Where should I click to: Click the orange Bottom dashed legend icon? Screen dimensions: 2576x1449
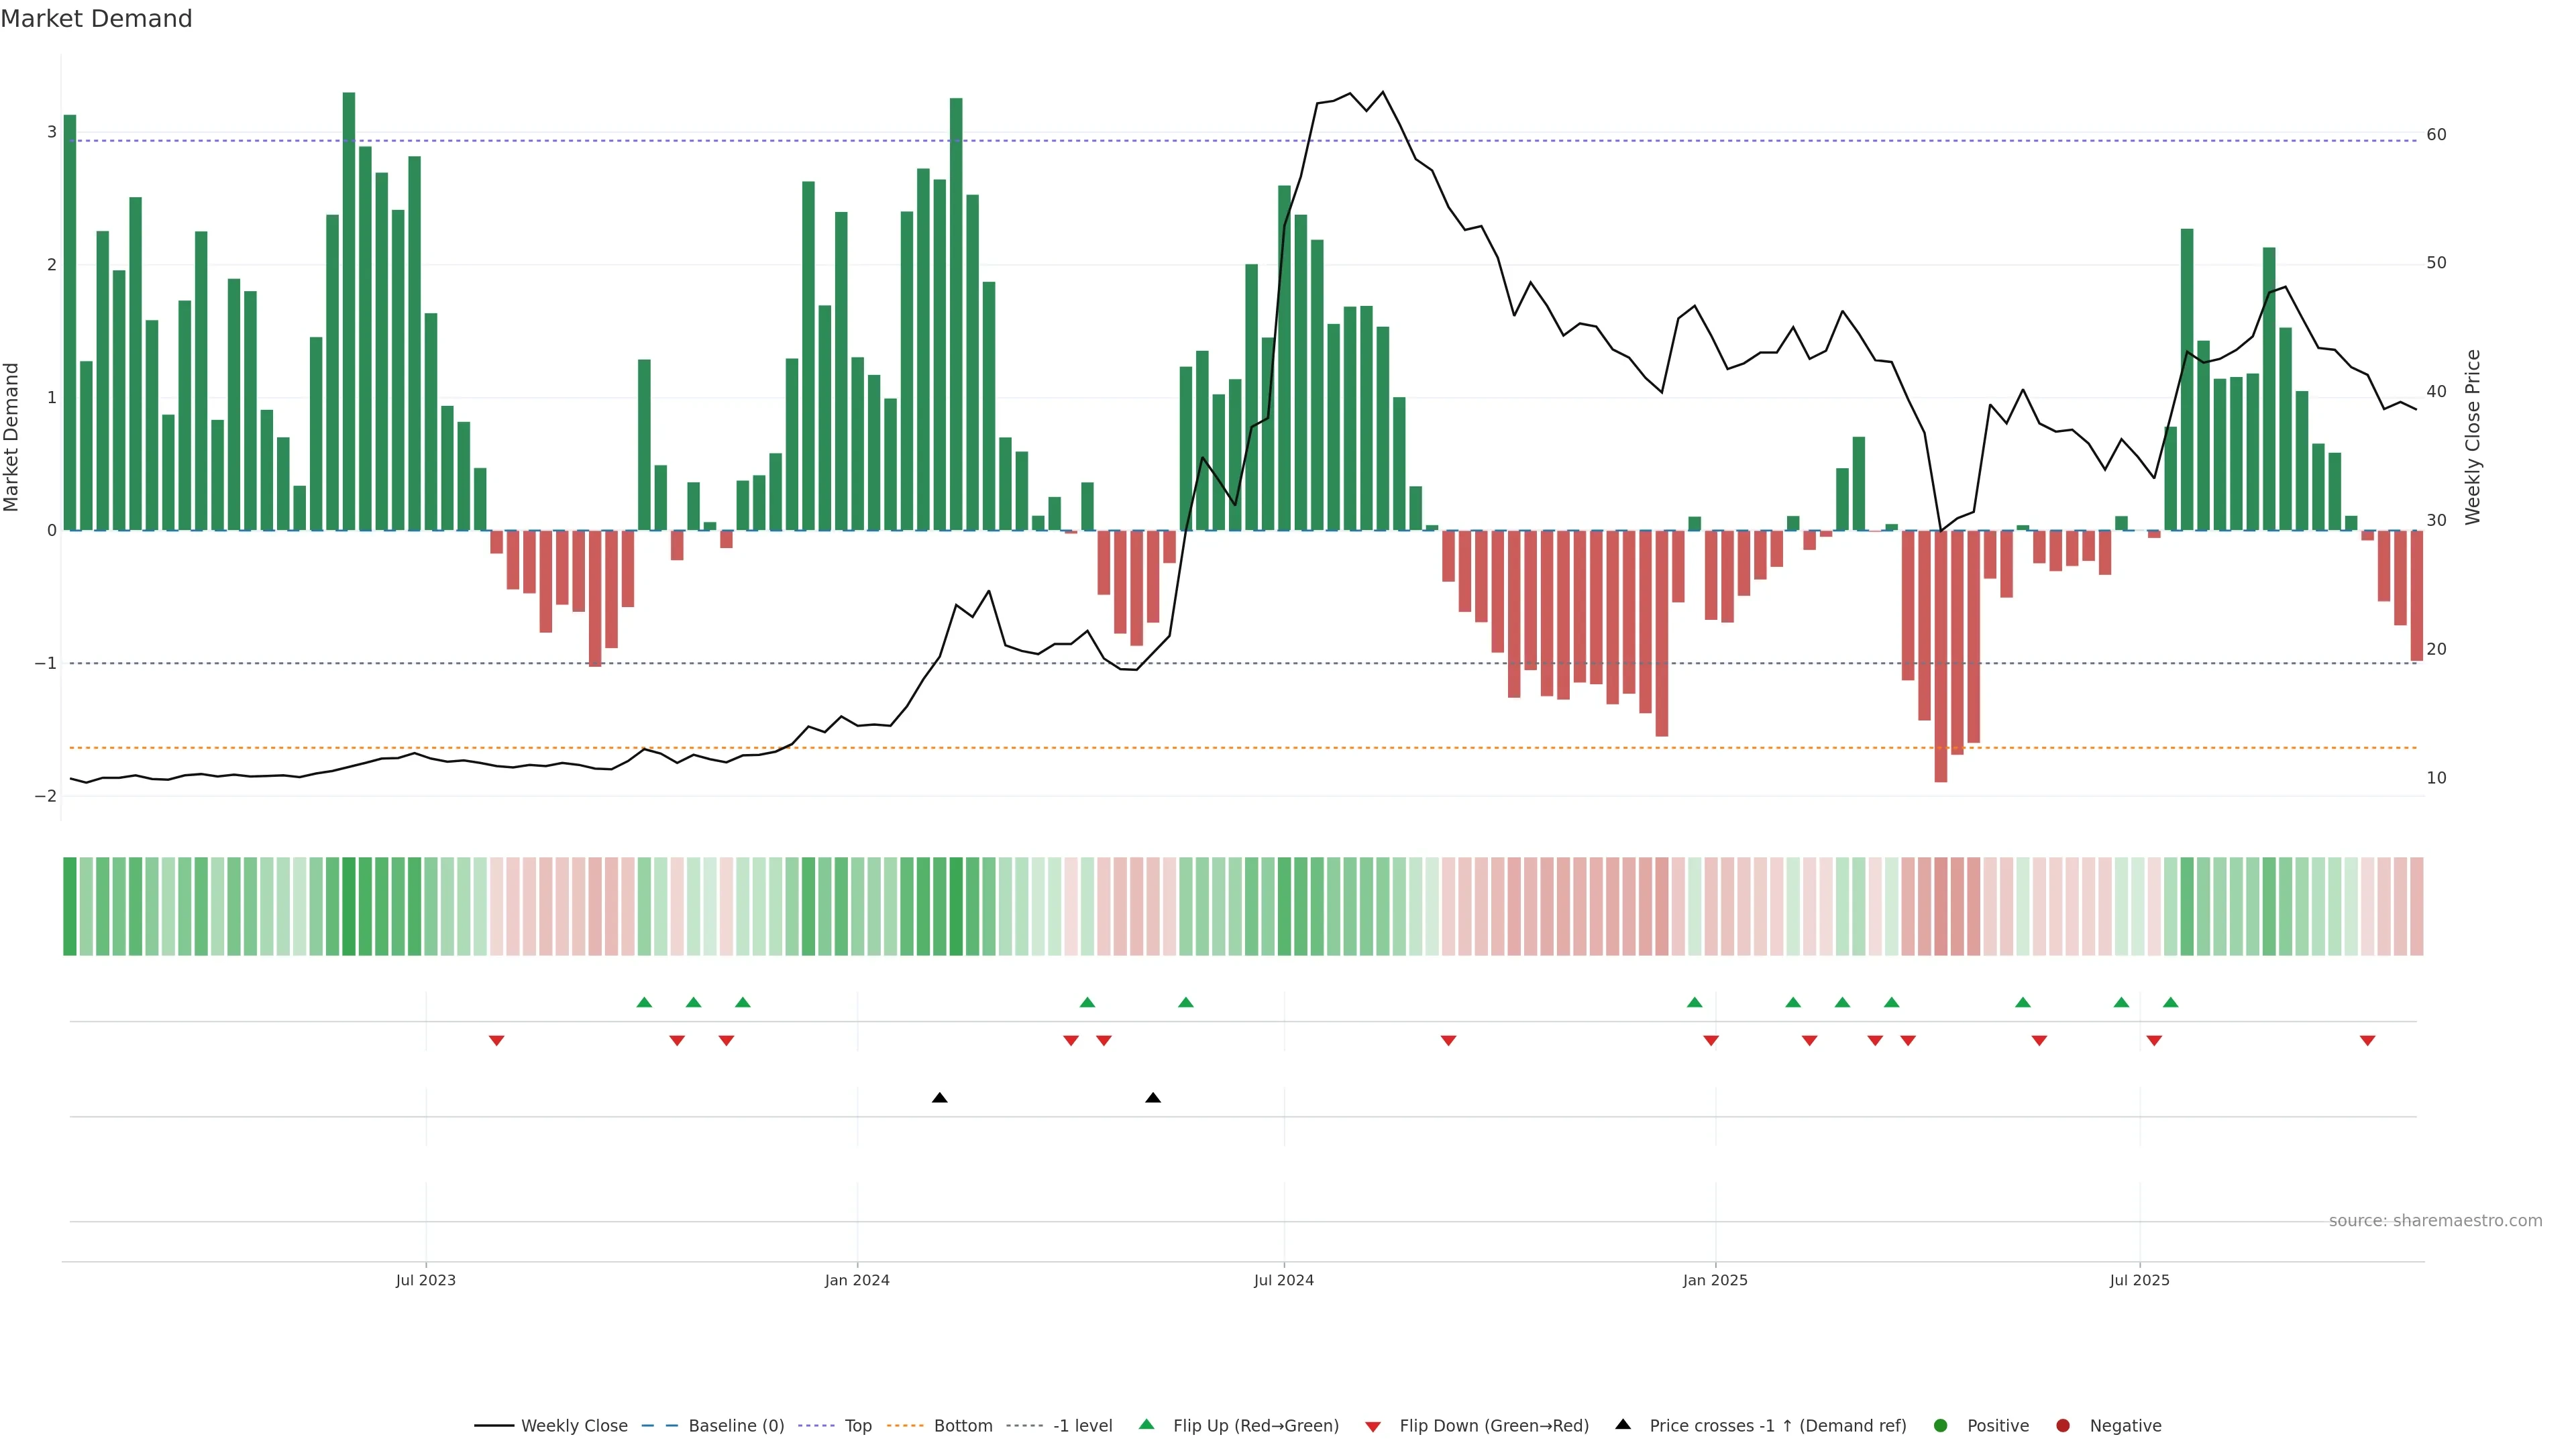(x=905, y=1426)
